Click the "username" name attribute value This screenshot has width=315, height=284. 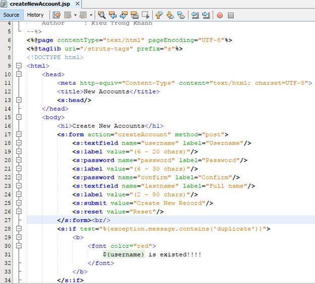pyautogui.click(x=160, y=143)
